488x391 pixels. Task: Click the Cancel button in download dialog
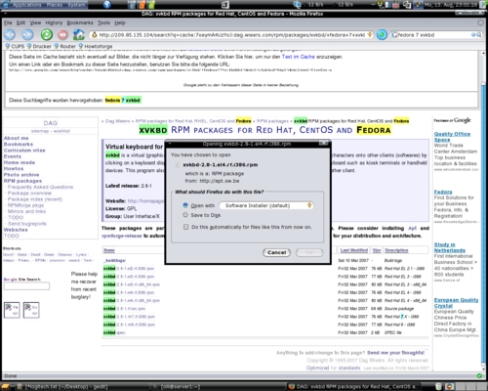(276, 252)
